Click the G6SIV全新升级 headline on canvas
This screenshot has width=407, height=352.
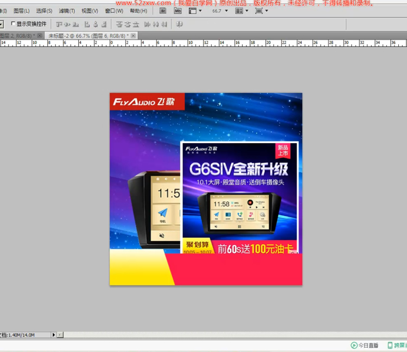239,169
